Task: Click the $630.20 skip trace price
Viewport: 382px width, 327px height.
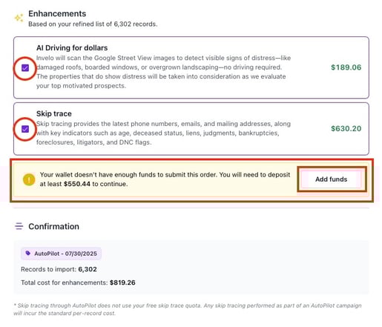Action: [x=346, y=128]
